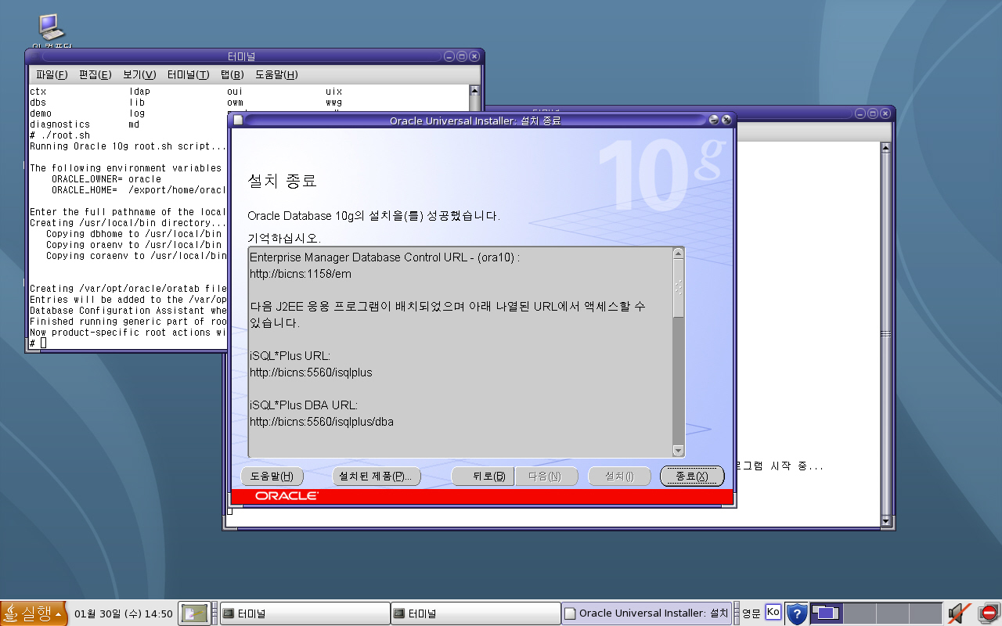Click the http://bicns:5560/isqlplus URL text

coord(311,372)
